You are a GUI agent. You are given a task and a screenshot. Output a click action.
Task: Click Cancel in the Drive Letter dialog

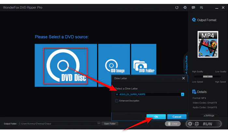(177, 117)
